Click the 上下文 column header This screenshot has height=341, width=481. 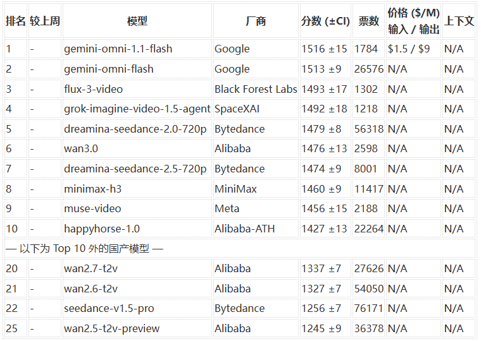(459, 21)
